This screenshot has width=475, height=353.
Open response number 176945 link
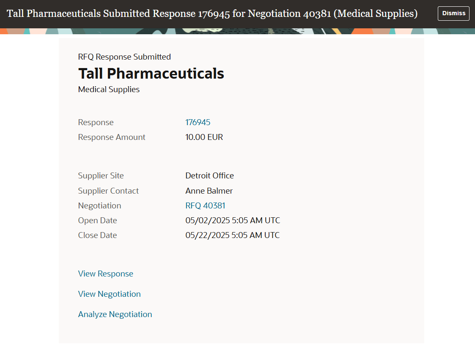[198, 122]
